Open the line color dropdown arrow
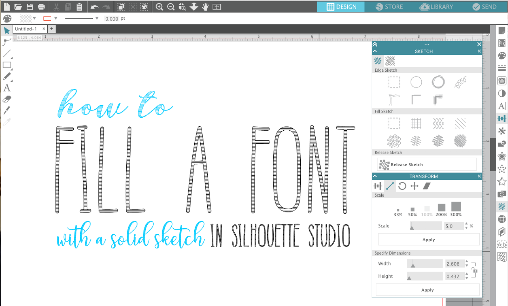Screen dimensions: 508x306 tap(56, 18)
